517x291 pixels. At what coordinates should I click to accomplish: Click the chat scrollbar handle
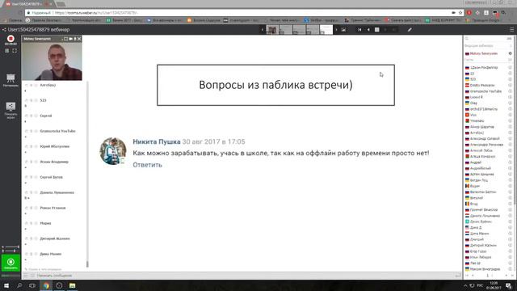coord(87,264)
